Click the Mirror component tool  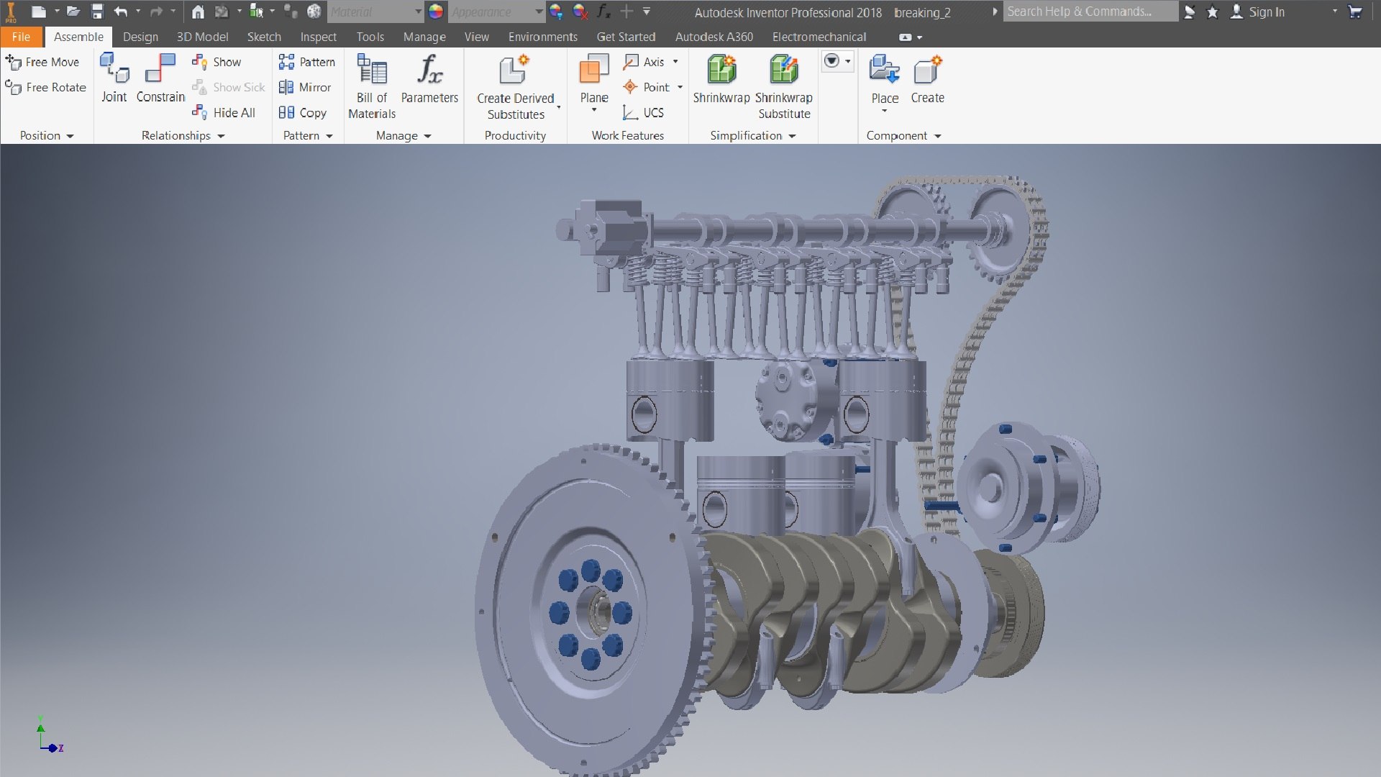click(x=305, y=87)
